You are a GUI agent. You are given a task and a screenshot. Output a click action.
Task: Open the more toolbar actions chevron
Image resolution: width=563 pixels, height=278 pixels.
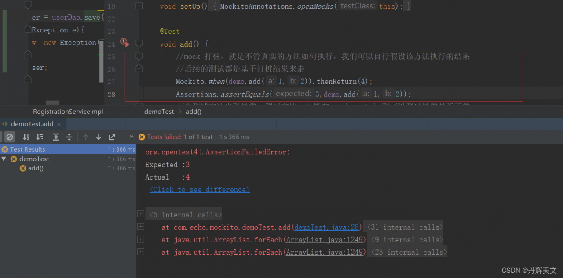coord(131,137)
